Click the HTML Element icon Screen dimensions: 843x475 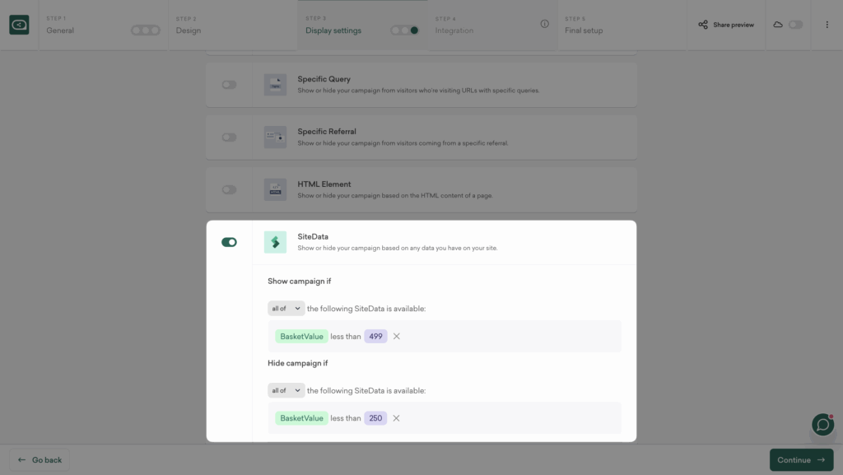[x=274, y=189]
